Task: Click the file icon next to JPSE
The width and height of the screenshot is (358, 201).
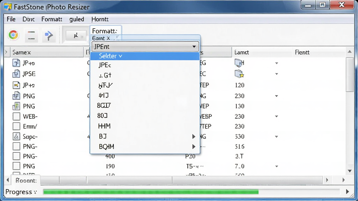Action: click(x=16, y=74)
